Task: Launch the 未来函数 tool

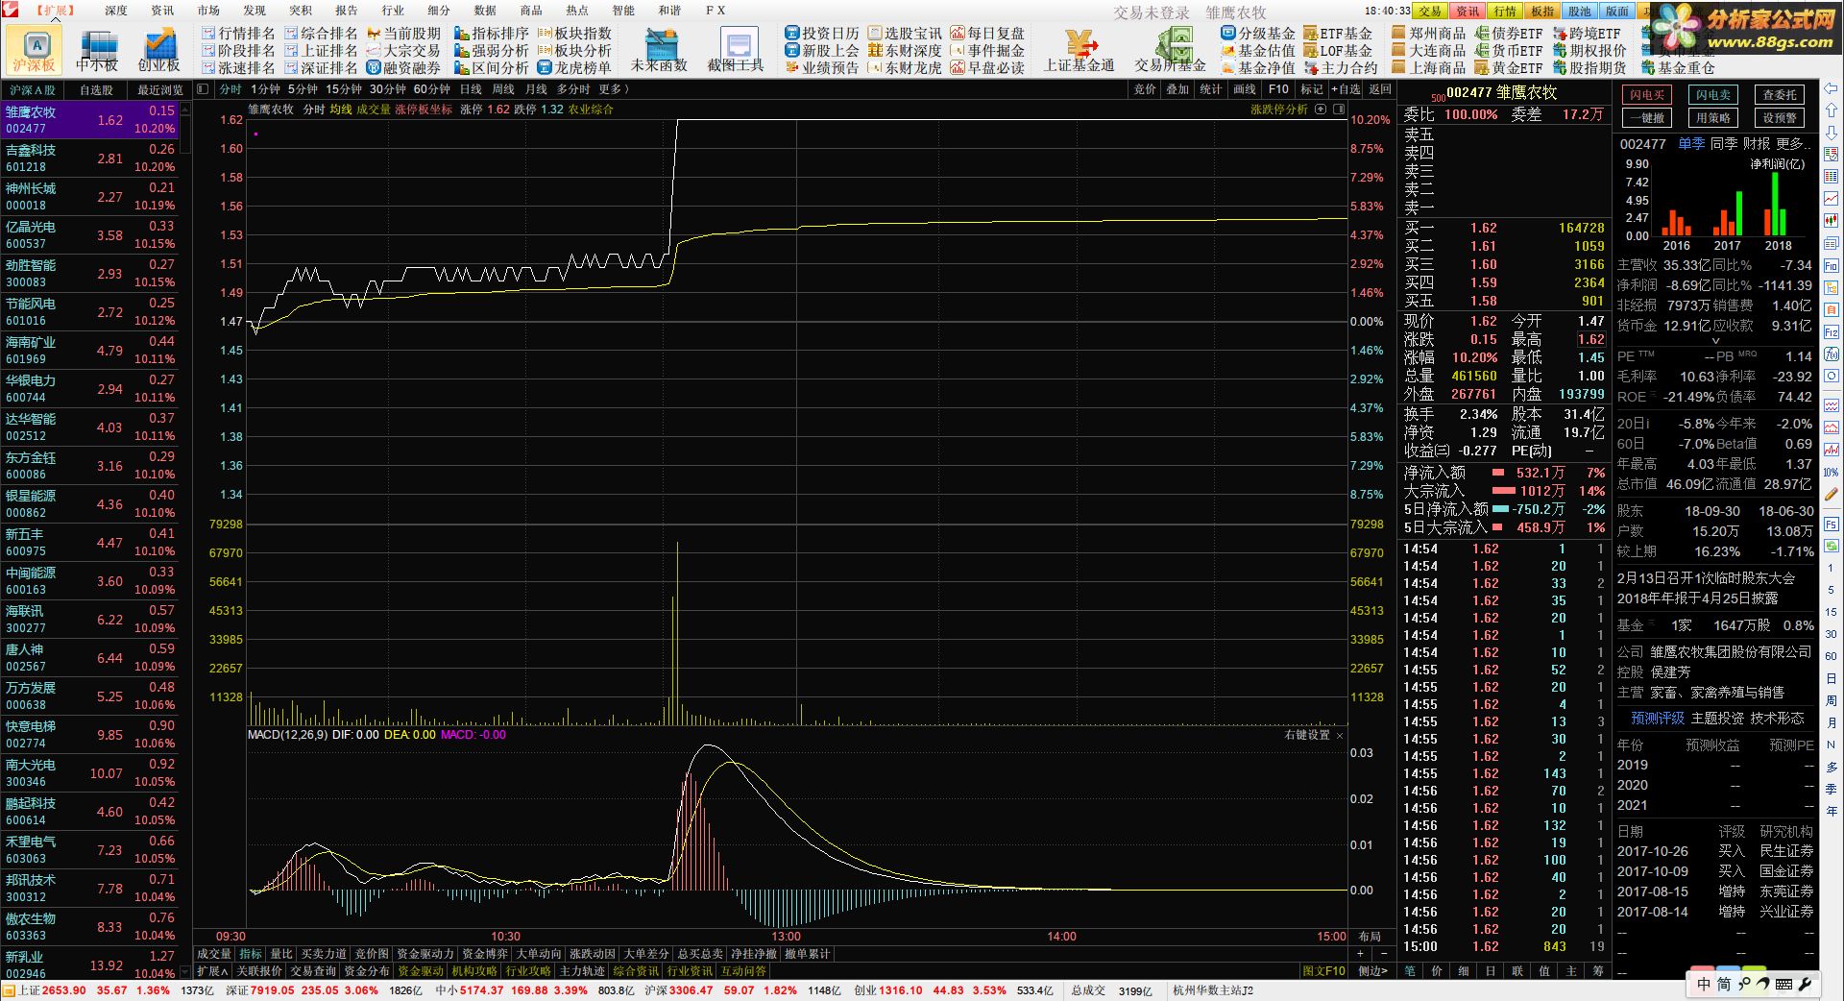Action: pos(659,50)
